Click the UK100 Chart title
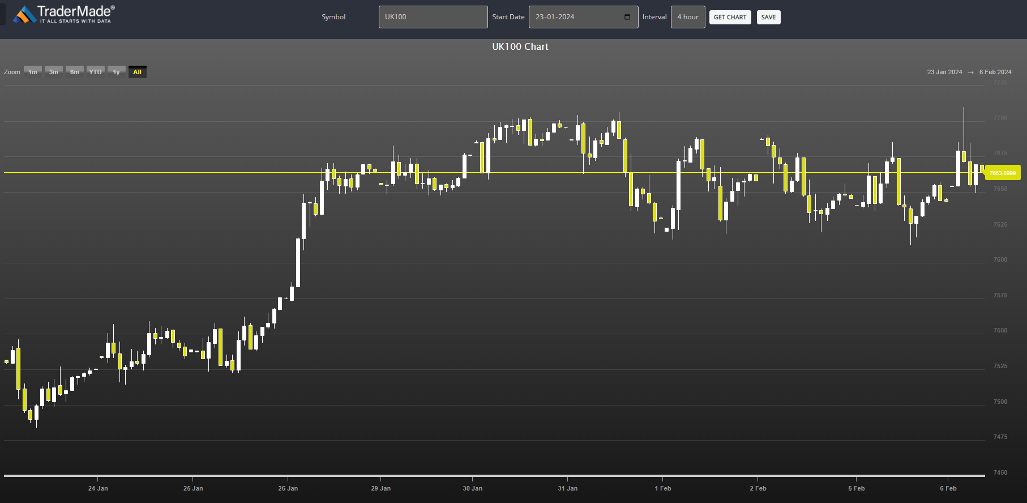This screenshot has width=1027, height=503. pos(520,46)
